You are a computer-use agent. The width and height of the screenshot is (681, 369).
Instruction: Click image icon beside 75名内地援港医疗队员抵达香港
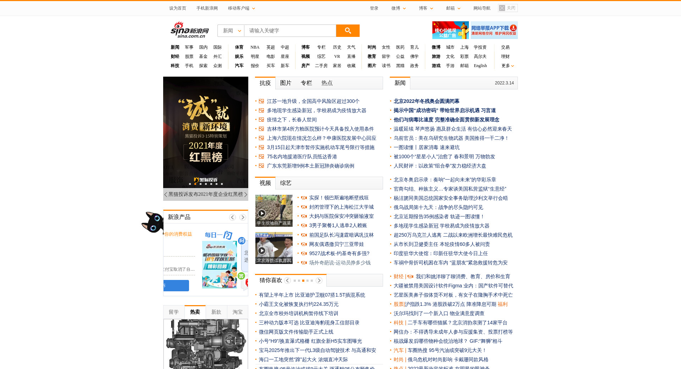[261, 157]
